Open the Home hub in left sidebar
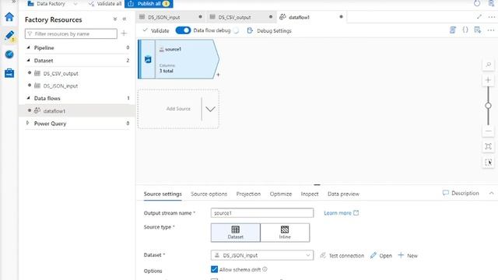Screen dimensions: 498x280 [9, 16]
